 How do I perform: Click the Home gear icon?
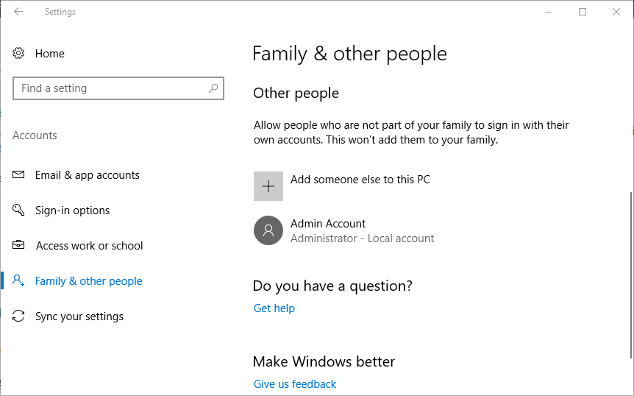pos(19,54)
